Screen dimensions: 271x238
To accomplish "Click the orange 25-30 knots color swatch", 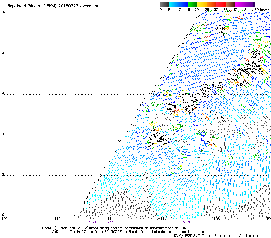I will pyautogui.click(x=212, y=4).
